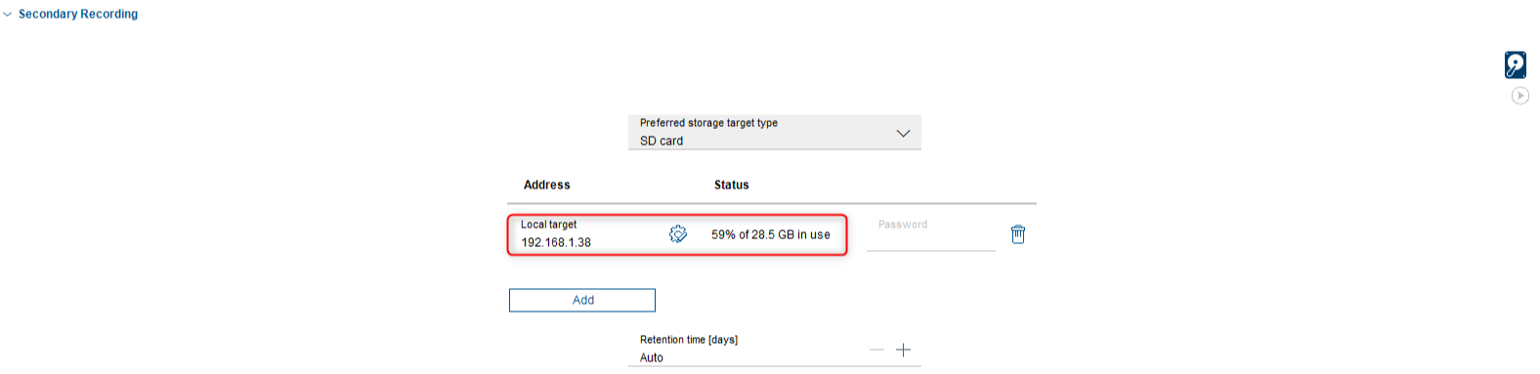Image resolution: width=1540 pixels, height=374 pixels.
Task: Click the 59% of 28.5 GB status
Action: pyautogui.click(x=771, y=234)
